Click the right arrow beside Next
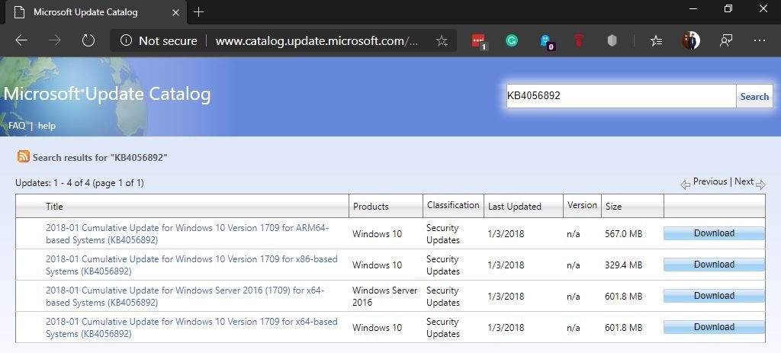The image size is (781, 353). click(760, 185)
